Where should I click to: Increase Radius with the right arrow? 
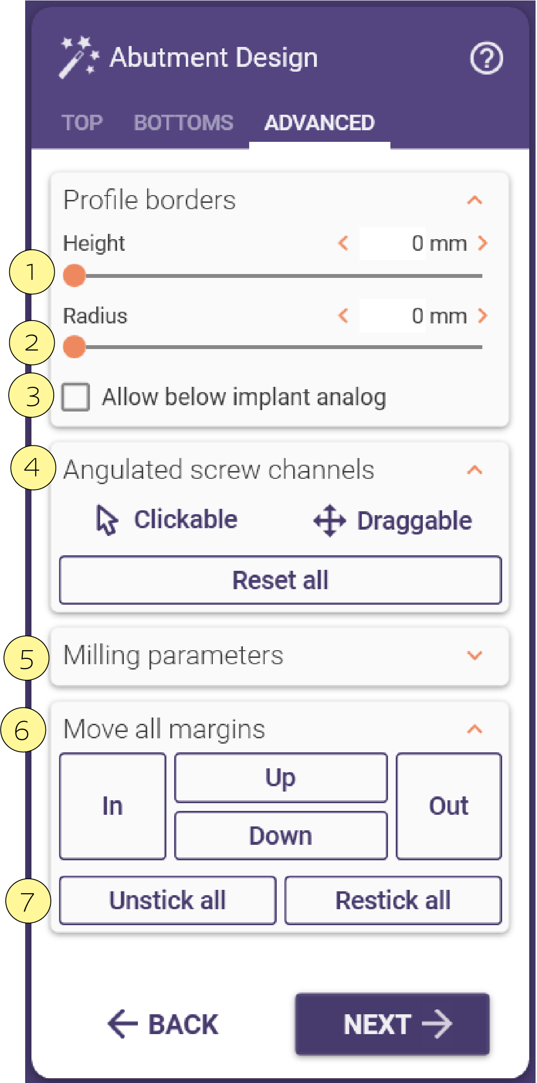(x=482, y=316)
